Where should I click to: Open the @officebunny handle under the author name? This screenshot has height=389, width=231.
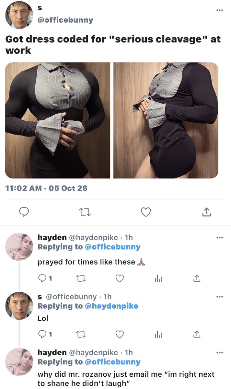(x=65, y=20)
